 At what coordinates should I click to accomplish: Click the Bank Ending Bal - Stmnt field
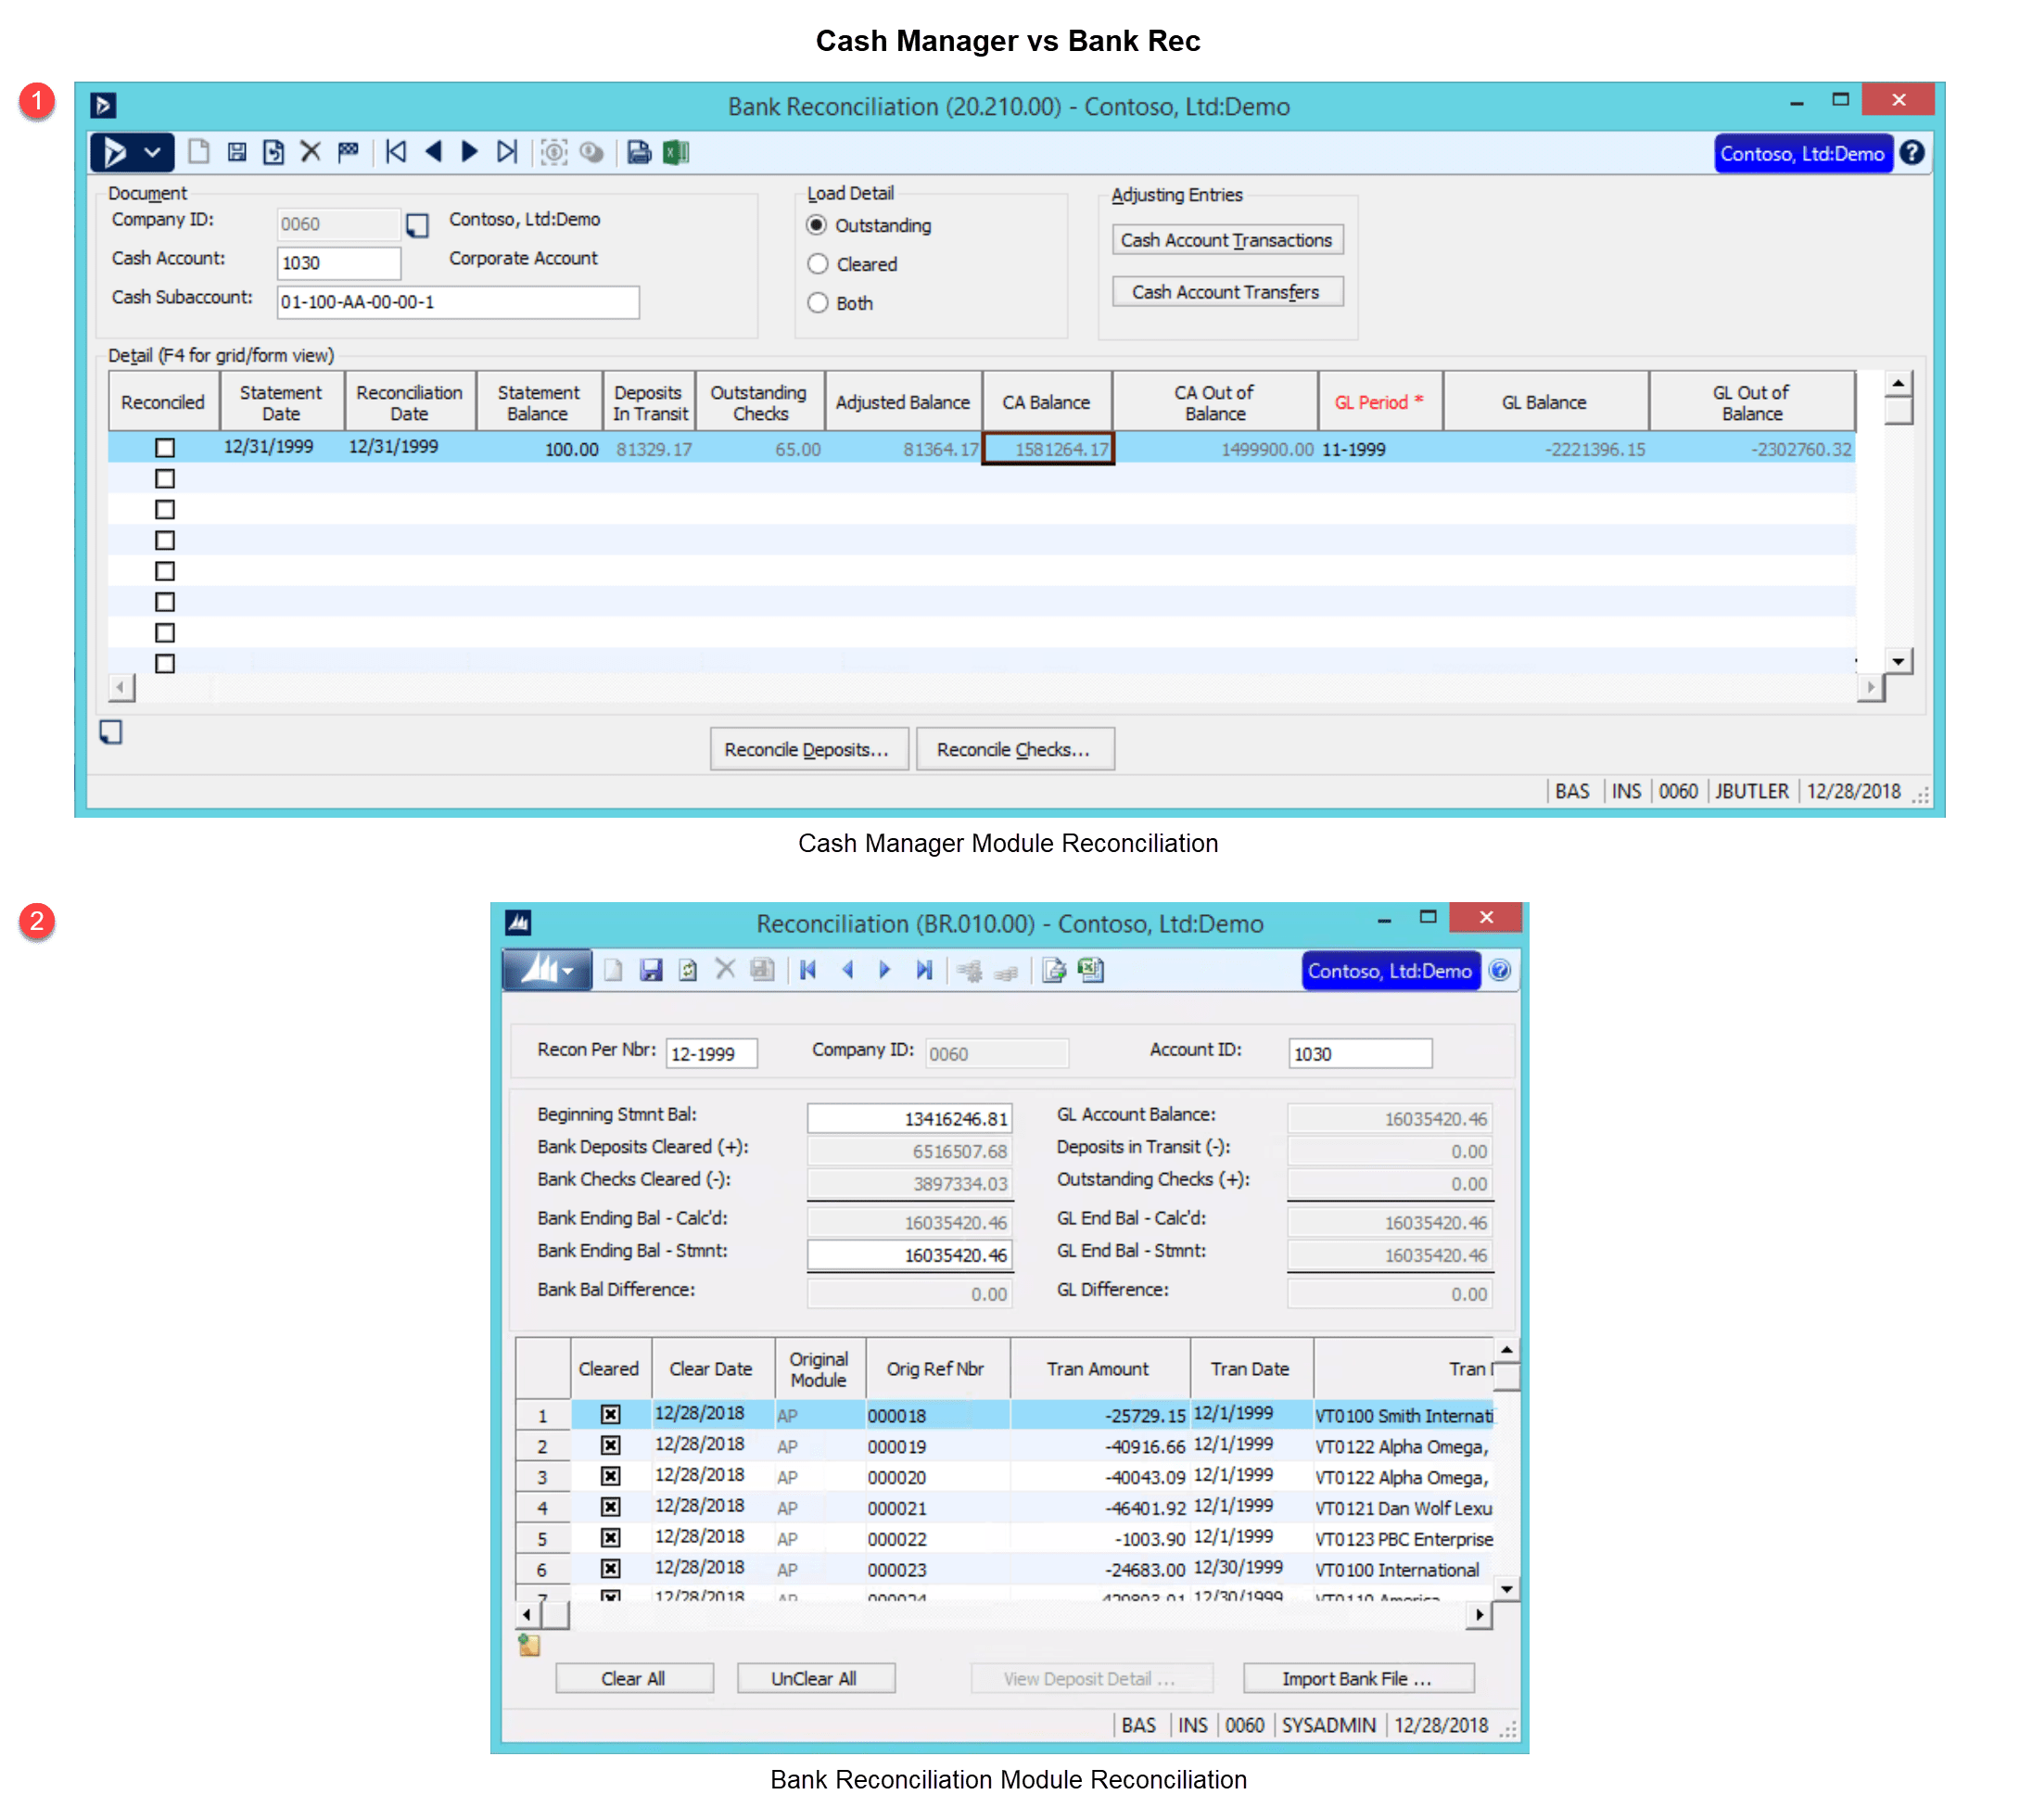click(910, 1254)
